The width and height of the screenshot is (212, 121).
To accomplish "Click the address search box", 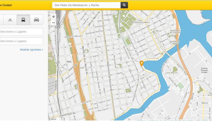I will point(86,5).
